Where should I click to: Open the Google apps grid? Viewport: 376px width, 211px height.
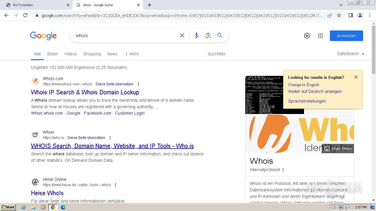pyautogui.click(x=320, y=36)
